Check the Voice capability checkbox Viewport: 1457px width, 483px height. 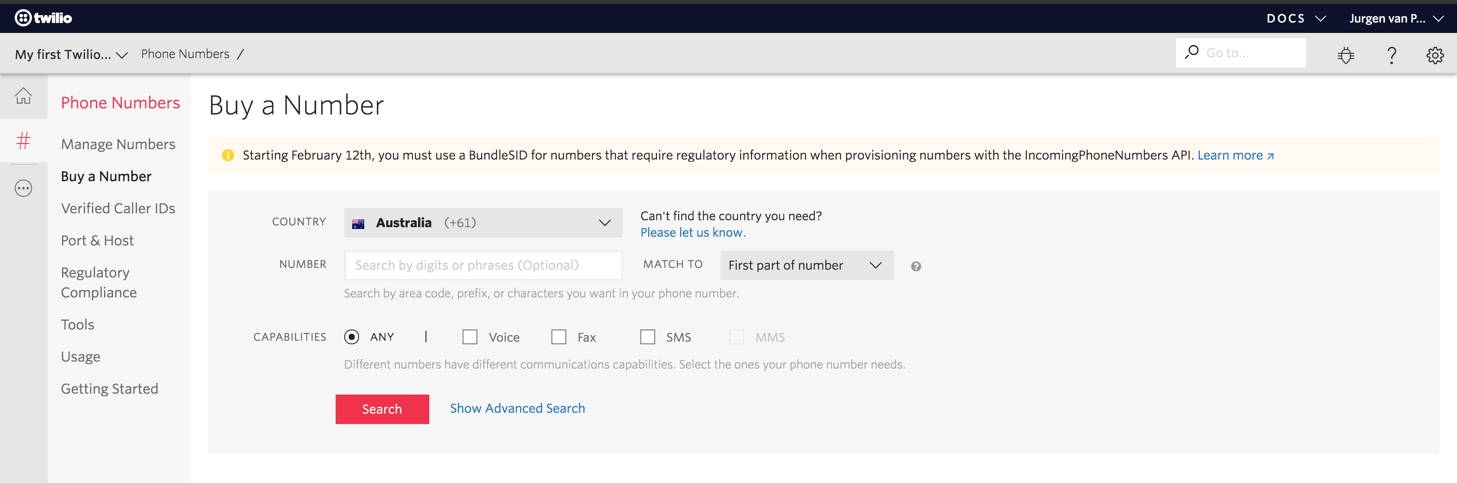[470, 337]
